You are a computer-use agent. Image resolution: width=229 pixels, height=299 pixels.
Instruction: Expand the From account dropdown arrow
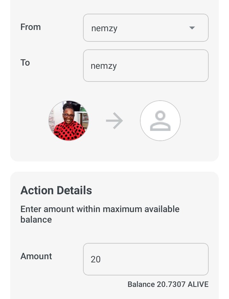[192, 28]
